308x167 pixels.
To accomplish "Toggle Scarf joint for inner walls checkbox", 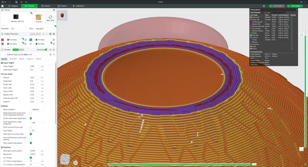I will pos(31,134).
